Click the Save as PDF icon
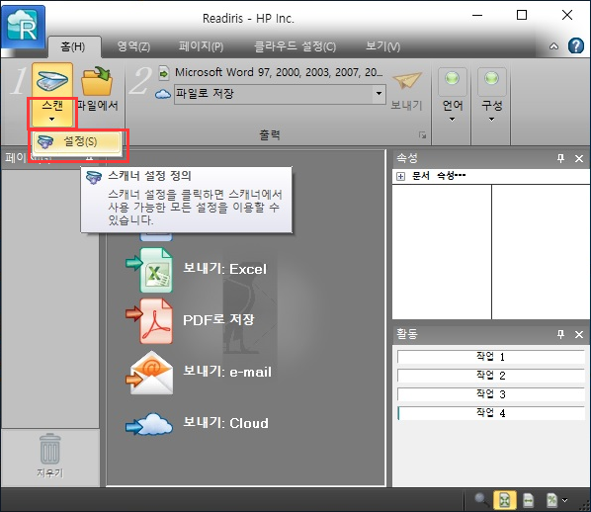This screenshot has height=512, width=591. (x=150, y=321)
